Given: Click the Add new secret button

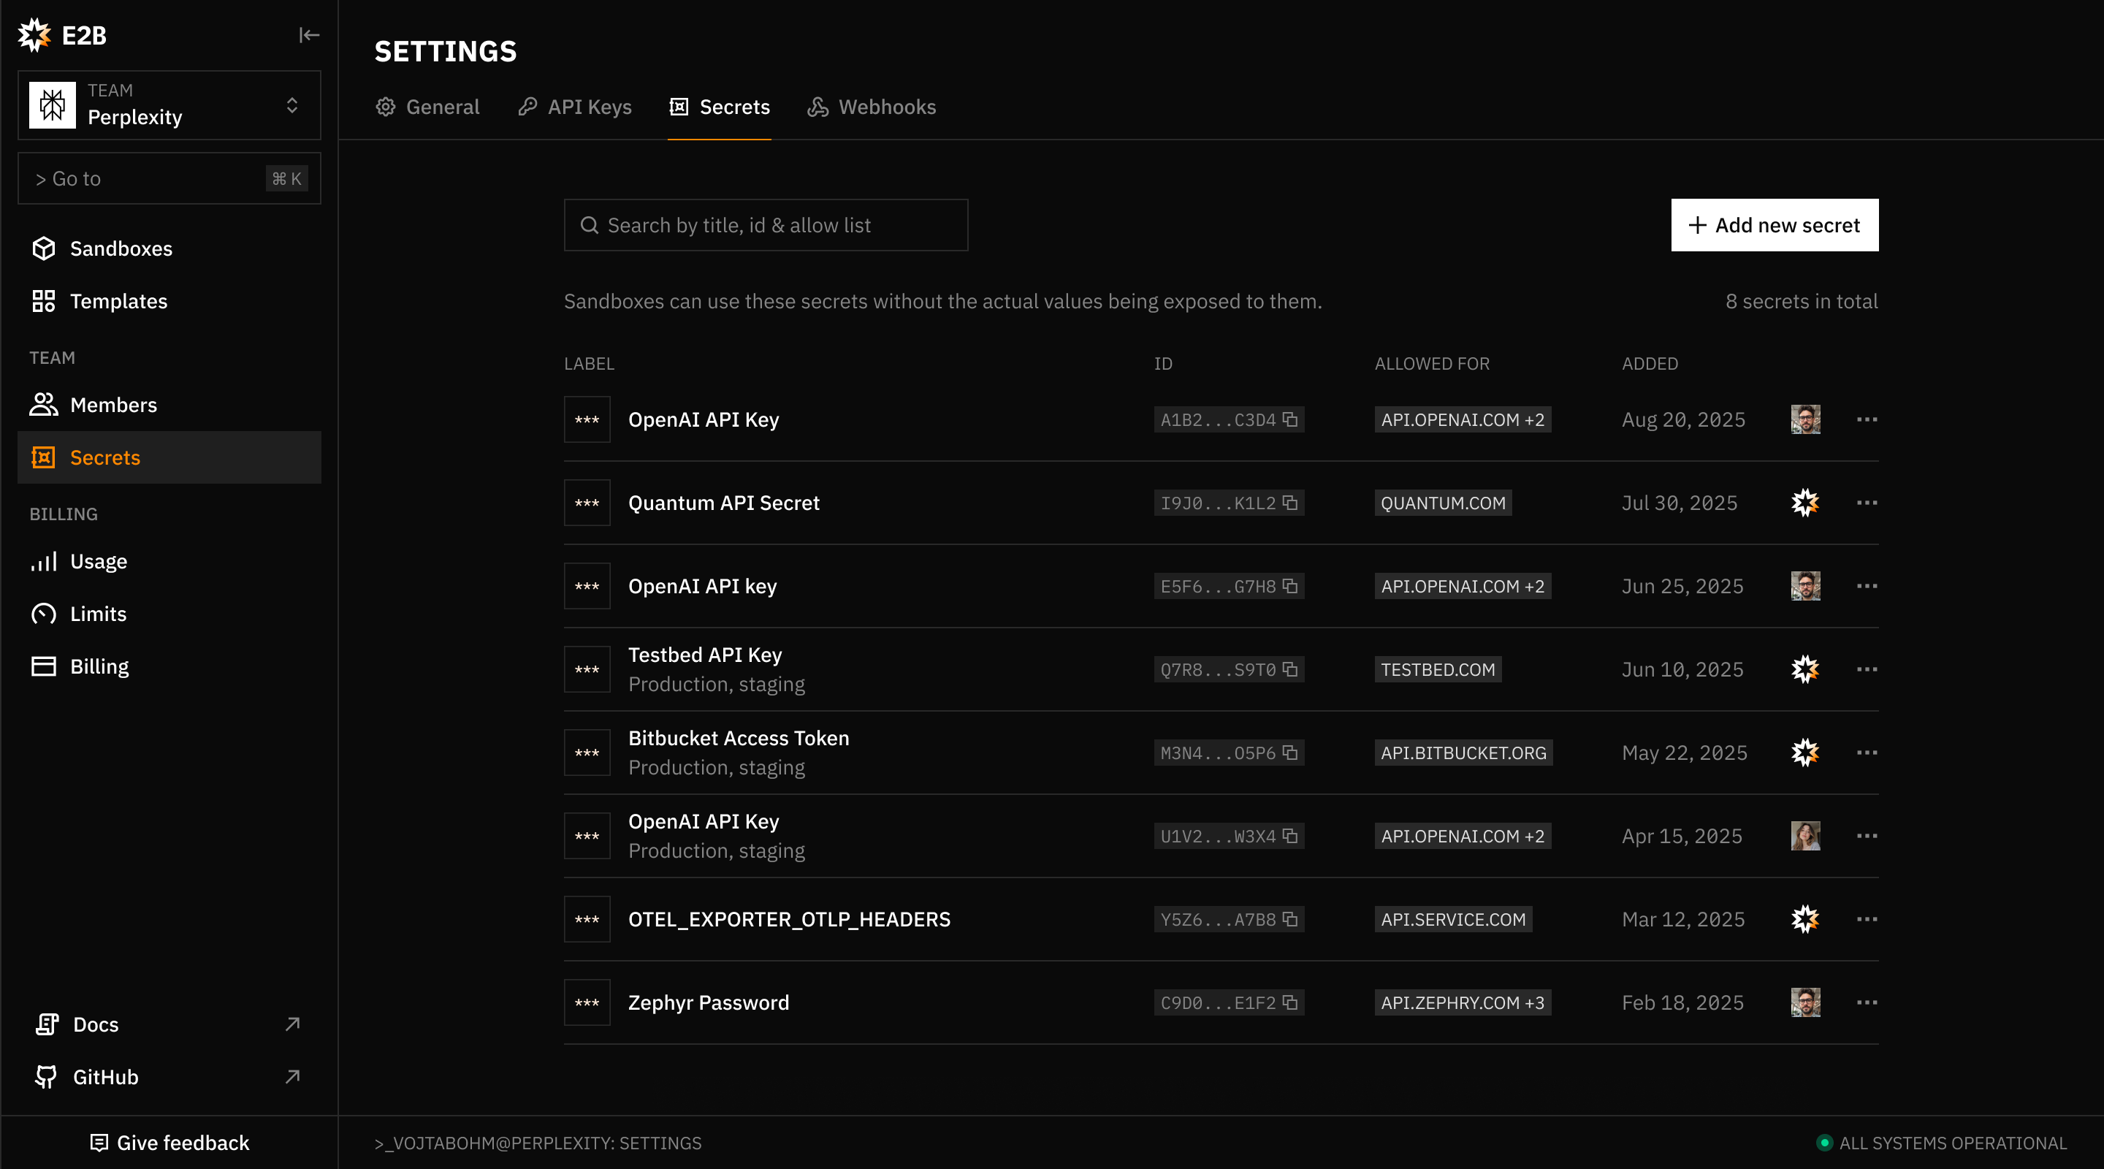Looking at the screenshot, I should coord(1775,224).
